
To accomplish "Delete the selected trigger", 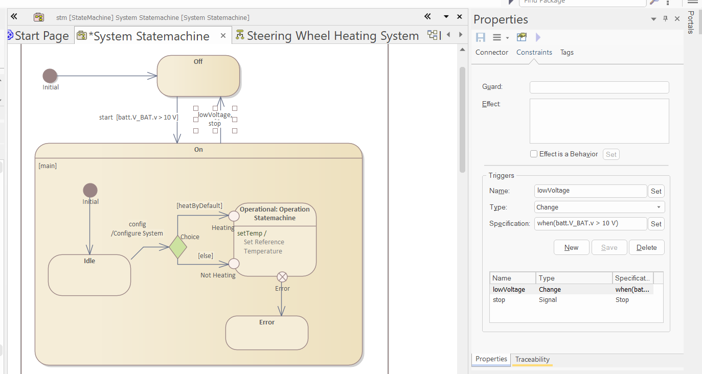I will pyautogui.click(x=646, y=247).
